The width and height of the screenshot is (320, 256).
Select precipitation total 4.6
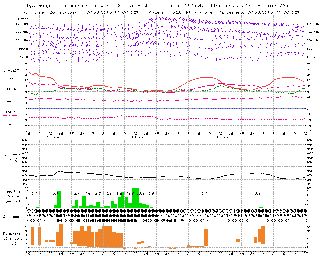pyautogui.click(x=87, y=193)
